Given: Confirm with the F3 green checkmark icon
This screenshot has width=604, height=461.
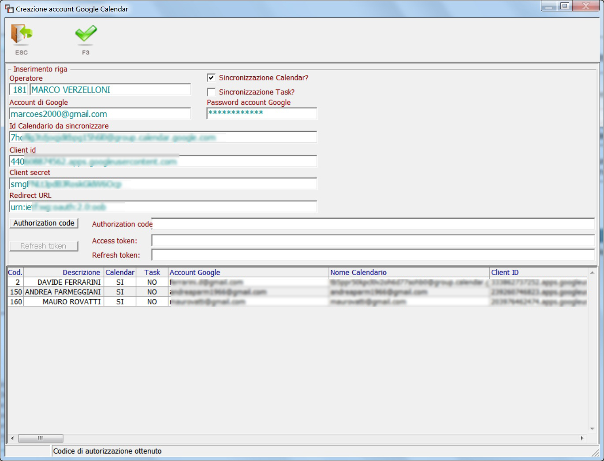Looking at the screenshot, I should [86, 34].
